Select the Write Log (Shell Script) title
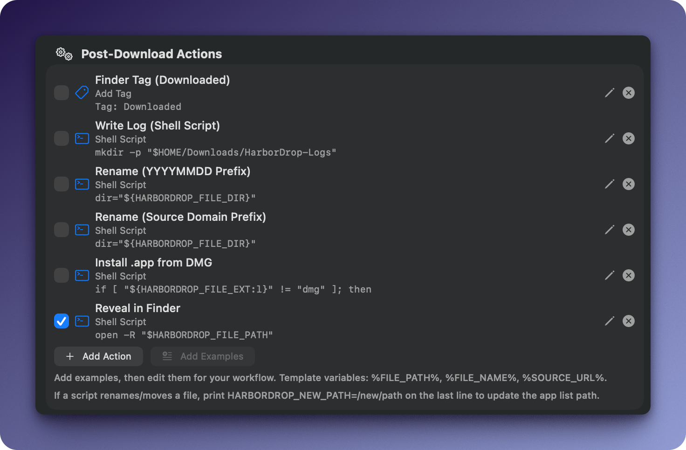 click(158, 126)
